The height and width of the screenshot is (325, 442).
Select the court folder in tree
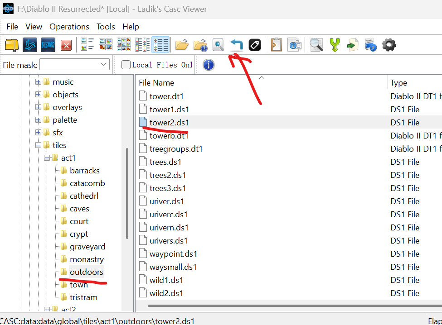pos(79,221)
